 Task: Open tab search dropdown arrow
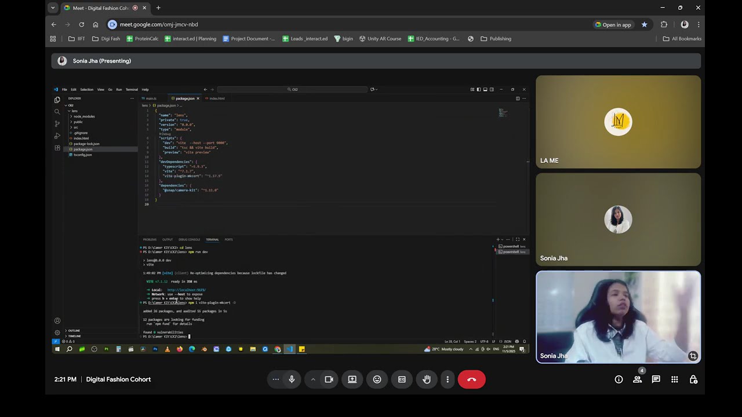[x=53, y=8]
